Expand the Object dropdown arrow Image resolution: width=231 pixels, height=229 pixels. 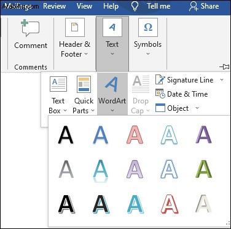coord(197,108)
